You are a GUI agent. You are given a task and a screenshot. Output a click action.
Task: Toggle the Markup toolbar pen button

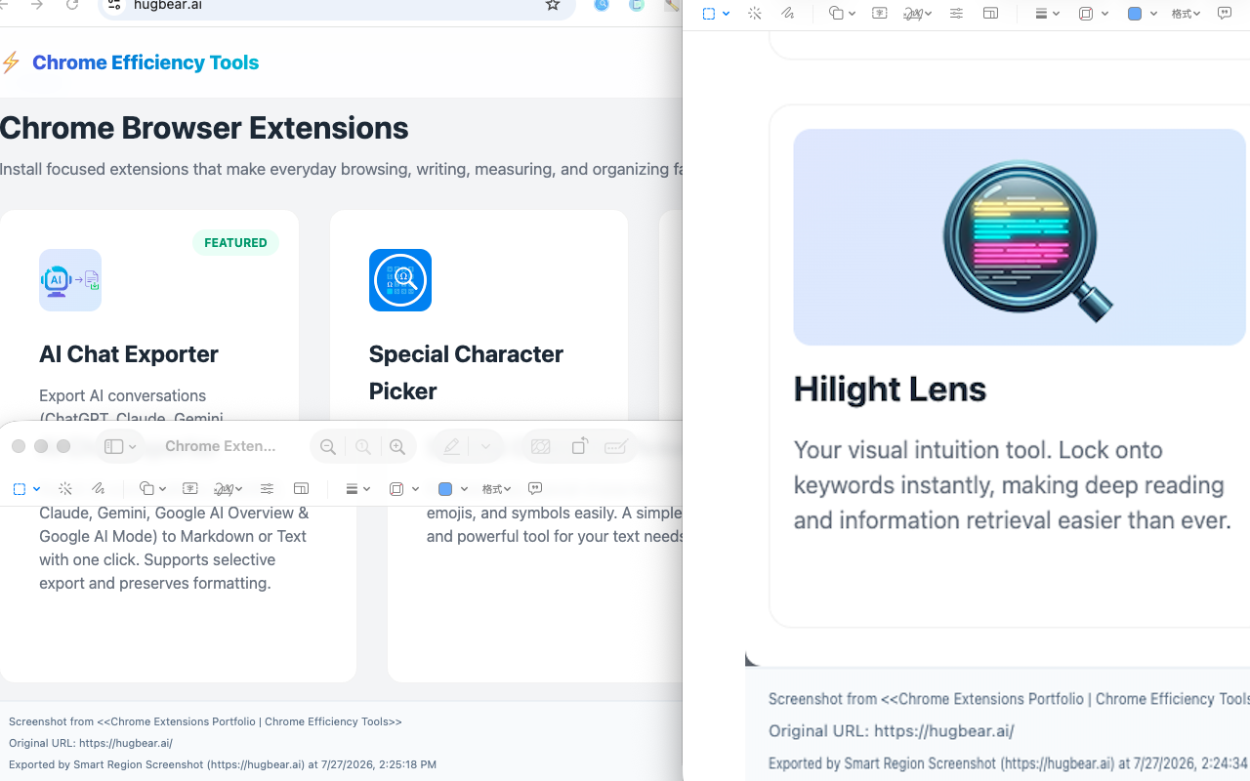point(451,447)
